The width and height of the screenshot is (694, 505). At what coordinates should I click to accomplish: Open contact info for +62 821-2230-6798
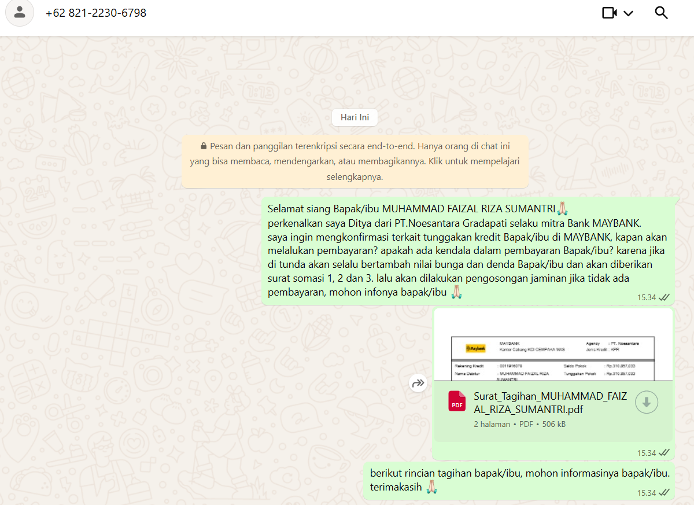(x=96, y=13)
